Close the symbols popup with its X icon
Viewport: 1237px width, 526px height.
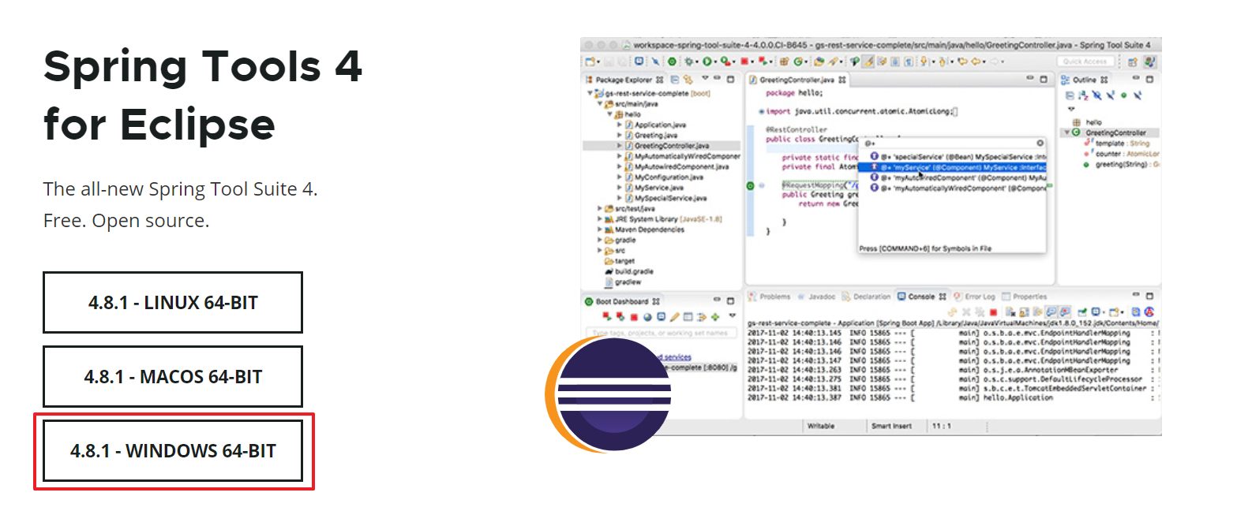[1040, 144]
